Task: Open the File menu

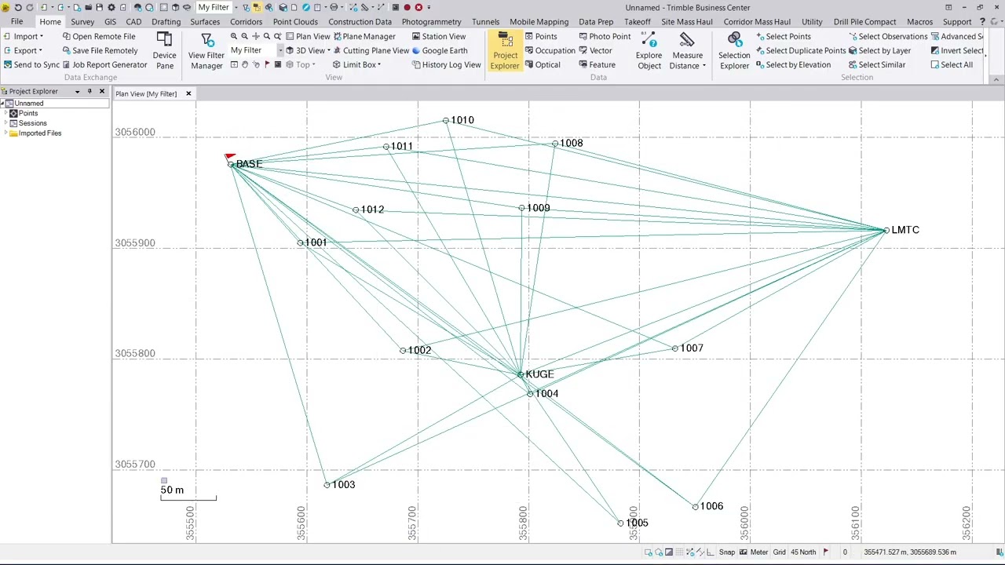Action: (16, 22)
